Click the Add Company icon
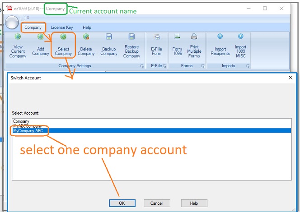Image resolution: width=300 pixels, height=212 pixels. (41, 37)
